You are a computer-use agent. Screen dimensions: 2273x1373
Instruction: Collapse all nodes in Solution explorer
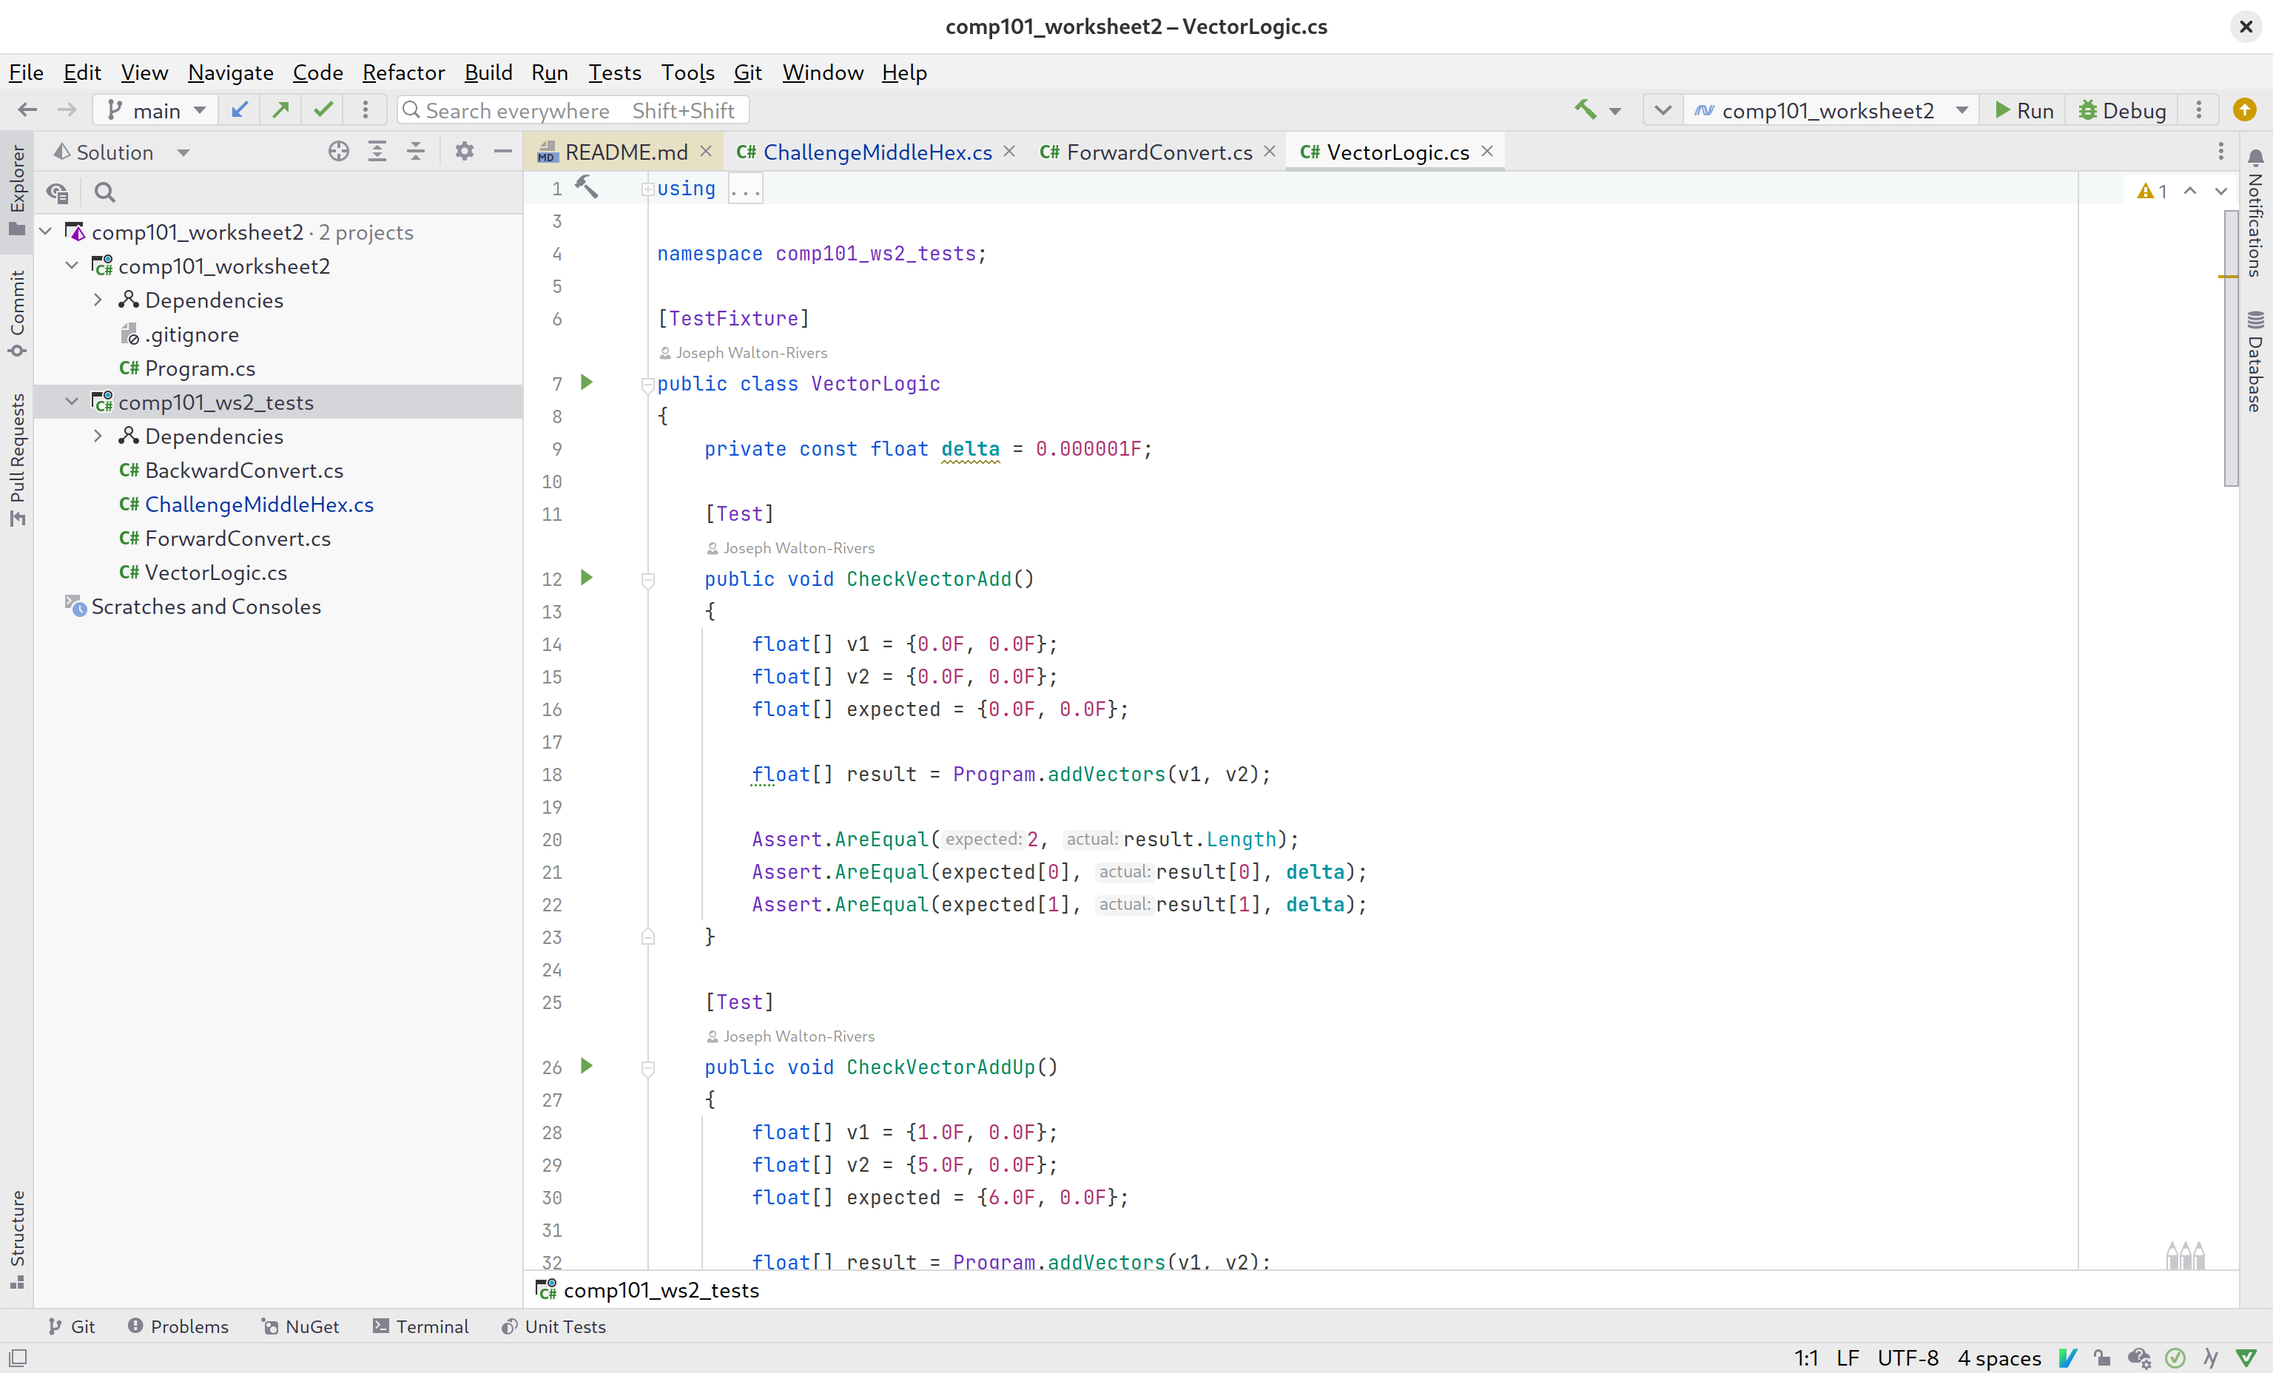[x=416, y=152]
